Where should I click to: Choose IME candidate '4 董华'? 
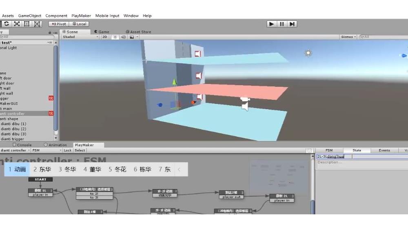(x=92, y=170)
